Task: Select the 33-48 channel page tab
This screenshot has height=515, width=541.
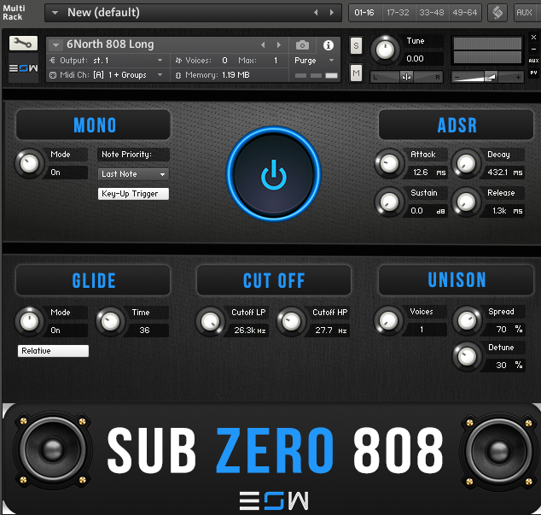Action: [x=431, y=13]
